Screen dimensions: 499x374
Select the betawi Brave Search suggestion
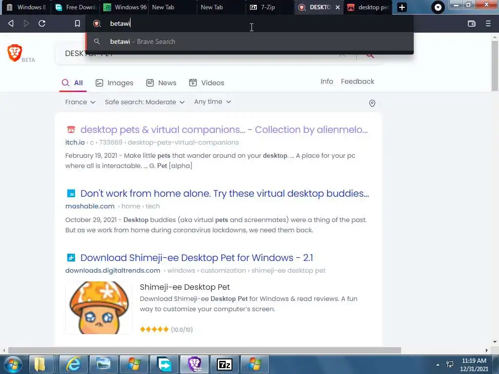pos(250,42)
